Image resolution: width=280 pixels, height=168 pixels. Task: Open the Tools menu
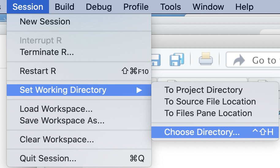171,7
